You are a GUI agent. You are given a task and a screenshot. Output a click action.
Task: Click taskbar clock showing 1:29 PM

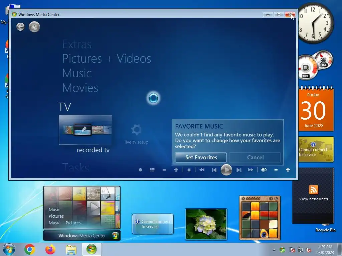(325, 250)
